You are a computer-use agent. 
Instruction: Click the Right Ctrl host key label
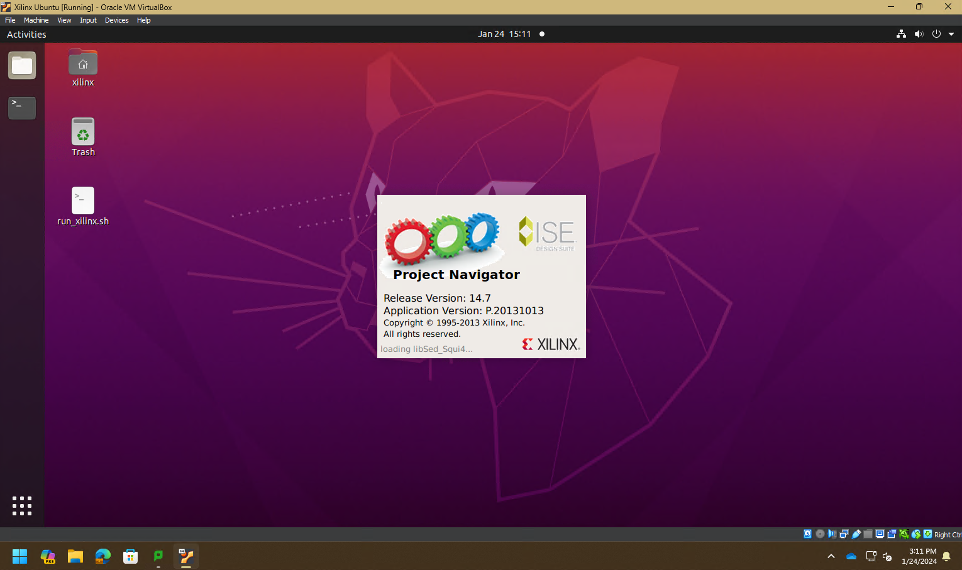[x=948, y=535]
